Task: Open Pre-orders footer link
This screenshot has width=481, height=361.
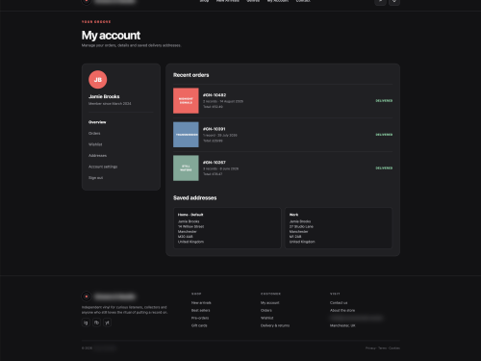Action: point(200,318)
